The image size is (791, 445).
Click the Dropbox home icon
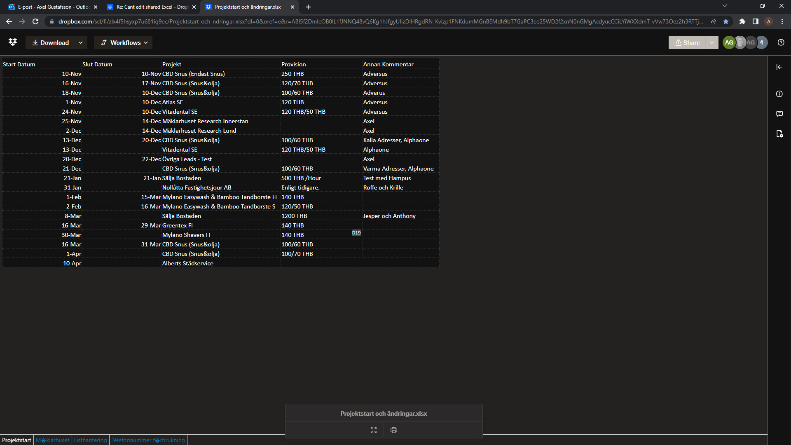pos(13,42)
